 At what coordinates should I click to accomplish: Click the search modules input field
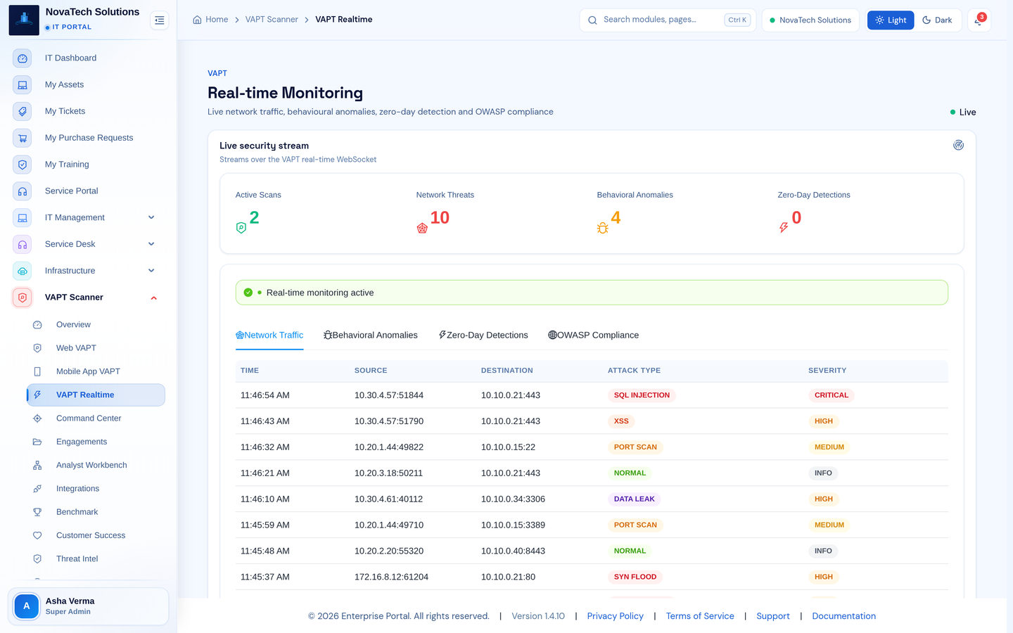click(x=668, y=20)
